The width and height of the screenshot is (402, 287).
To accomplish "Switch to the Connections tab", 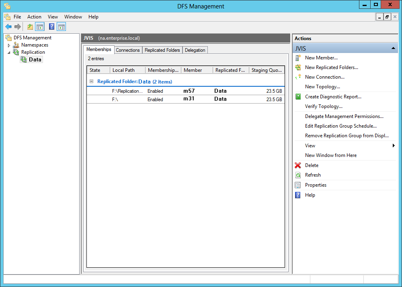I will pyautogui.click(x=127, y=50).
